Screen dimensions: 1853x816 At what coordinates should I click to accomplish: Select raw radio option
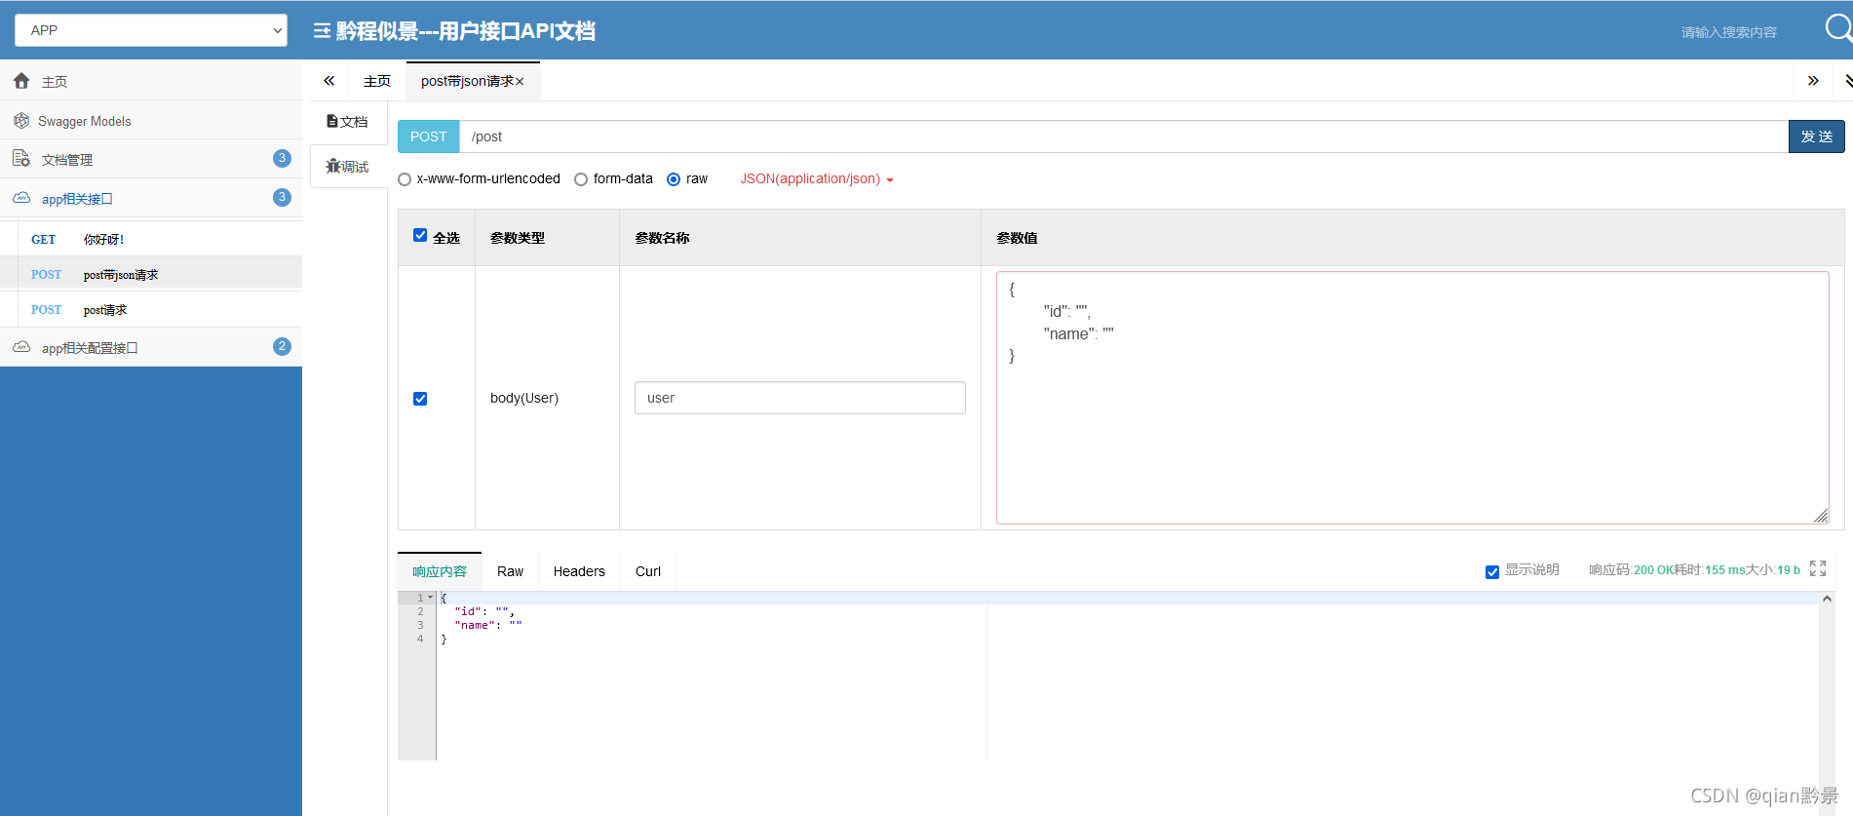[x=674, y=179]
